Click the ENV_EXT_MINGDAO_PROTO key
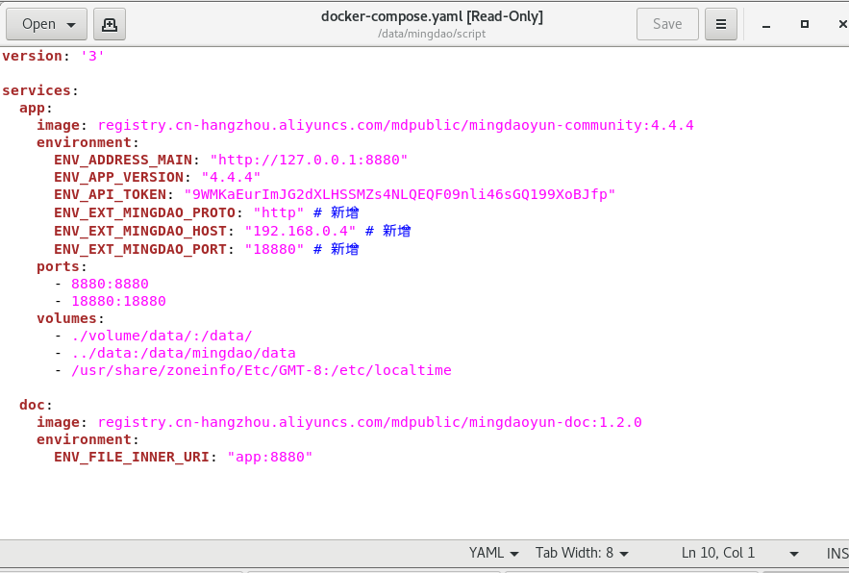This screenshot has width=849, height=573. pyautogui.click(x=144, y=212)
